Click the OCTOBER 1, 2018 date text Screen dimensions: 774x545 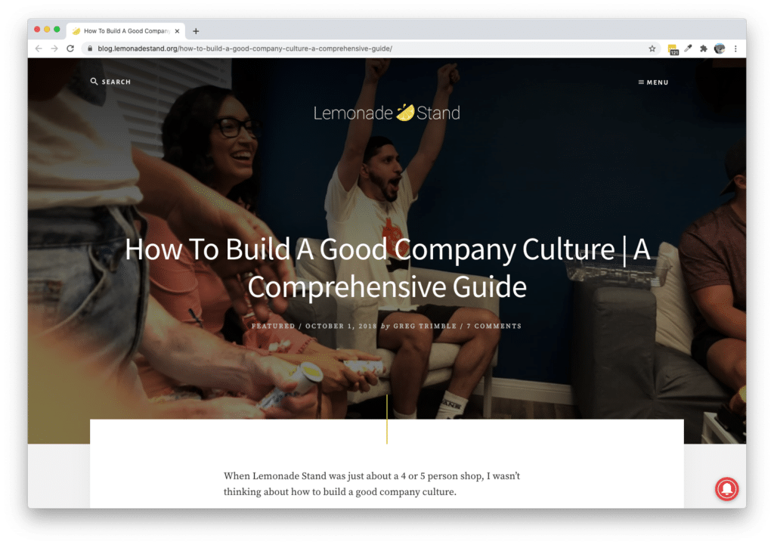[341, 327]
